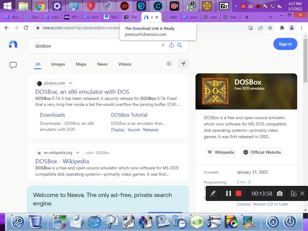Viewport: 308px width, 231px height.
Task: Go back to the previous page
Action: [7, 28]
